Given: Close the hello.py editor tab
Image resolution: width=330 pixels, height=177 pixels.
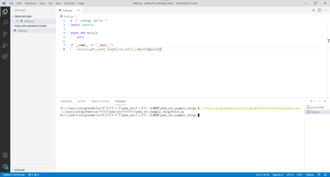Looking at the screenshot, I should pyautogui.click(x=78, y=10).
